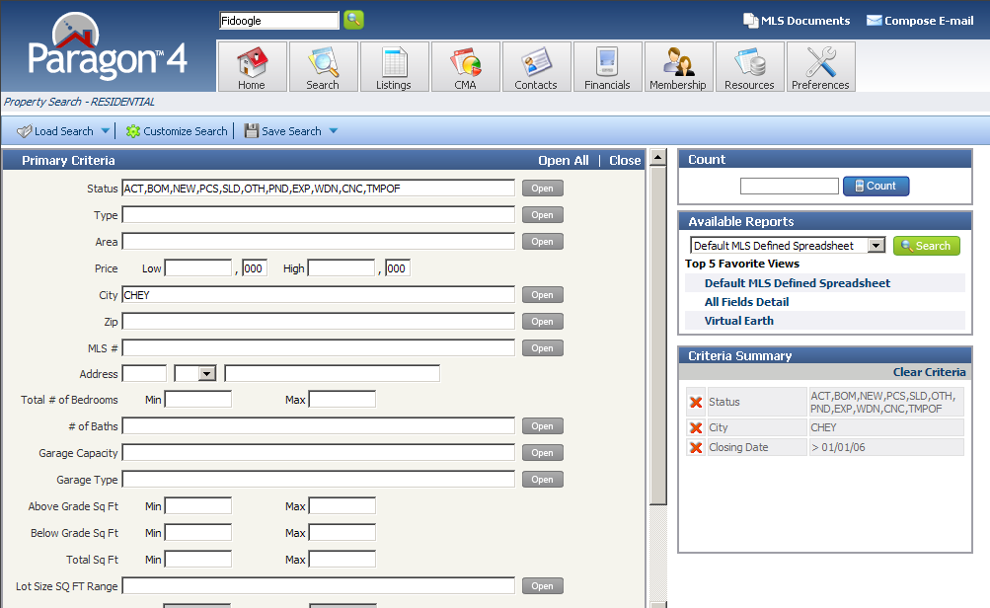Open the Listings tab

pyautogui.click(x=394, y=67)
